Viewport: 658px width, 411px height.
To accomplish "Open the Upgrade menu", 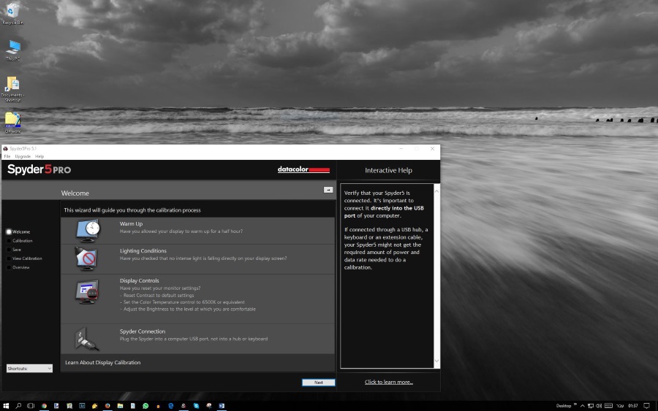I will [23, 156].
